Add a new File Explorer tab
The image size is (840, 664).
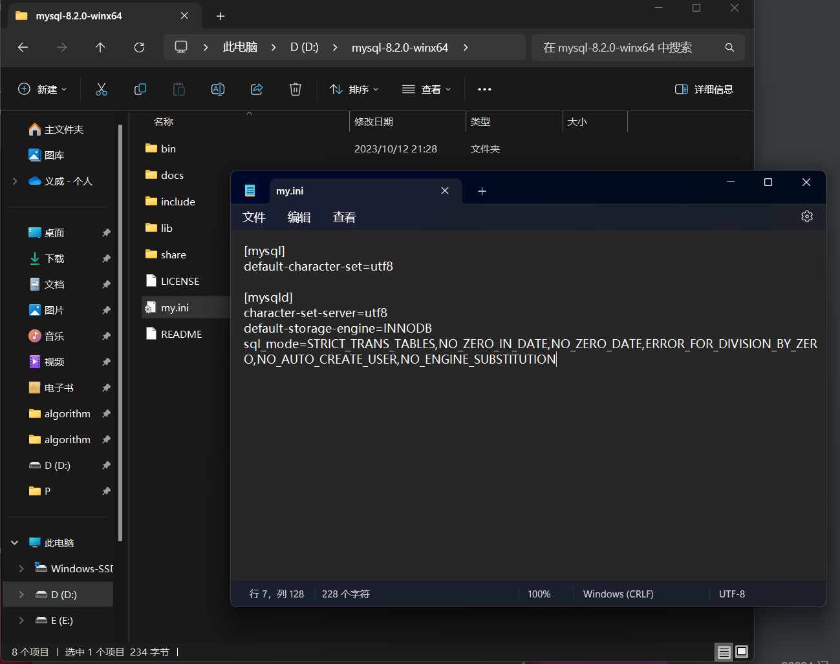(x=221, y=16)
